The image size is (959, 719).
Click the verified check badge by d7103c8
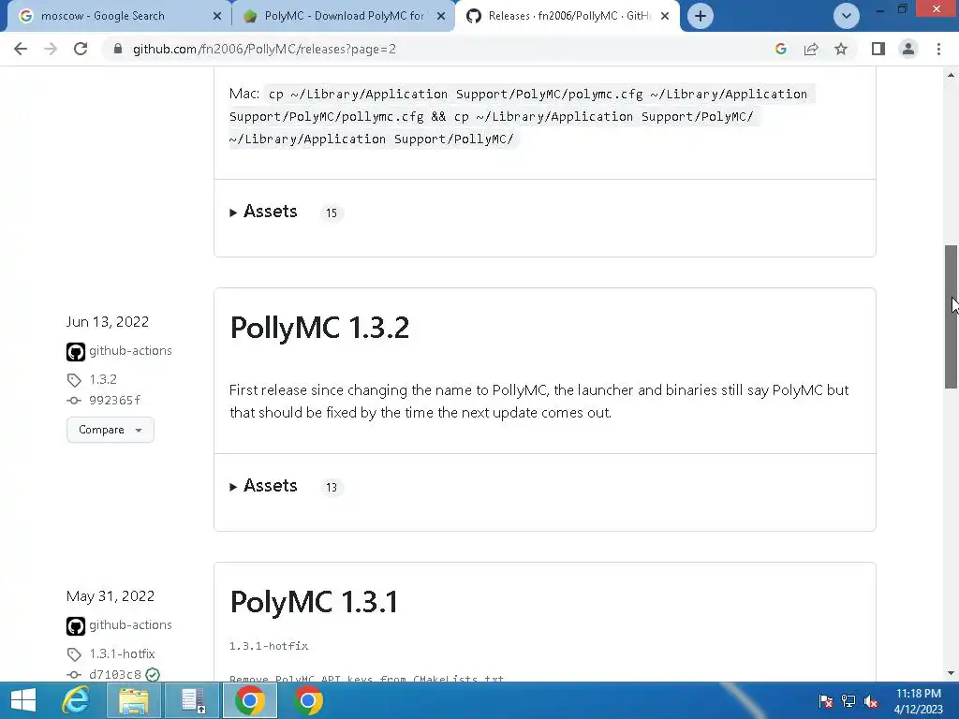pyautogui.click(x=153, y=674)
